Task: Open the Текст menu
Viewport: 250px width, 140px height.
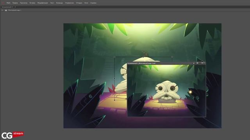Action: pos(52,3)
